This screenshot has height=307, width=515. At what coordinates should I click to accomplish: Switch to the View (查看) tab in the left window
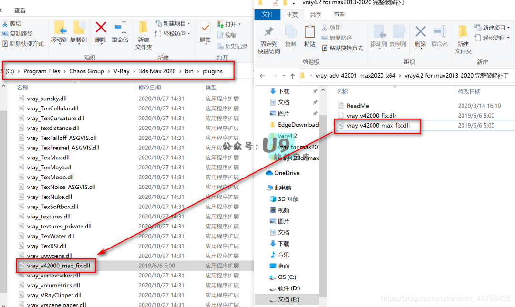20,10
